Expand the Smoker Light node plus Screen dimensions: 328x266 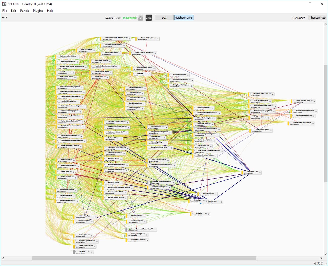pyautogui.click(x=92, y=236)
